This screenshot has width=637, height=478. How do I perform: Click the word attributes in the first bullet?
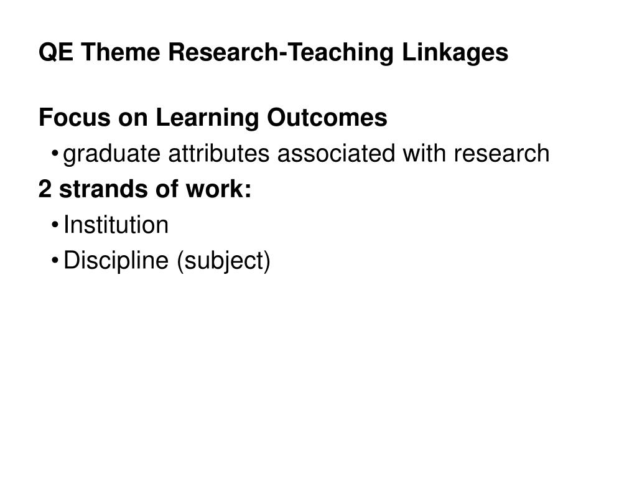click(x=218, y=154)
